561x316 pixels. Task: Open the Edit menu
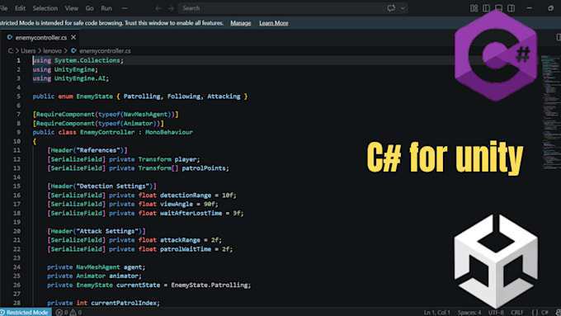20,8
